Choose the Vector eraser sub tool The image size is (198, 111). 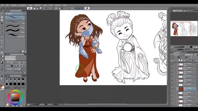coord(15,31)
